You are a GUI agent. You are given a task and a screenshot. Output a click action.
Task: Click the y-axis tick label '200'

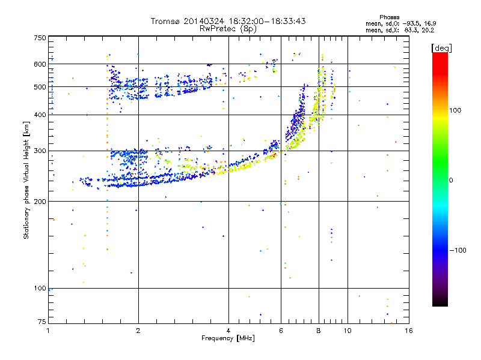(40, 202)
